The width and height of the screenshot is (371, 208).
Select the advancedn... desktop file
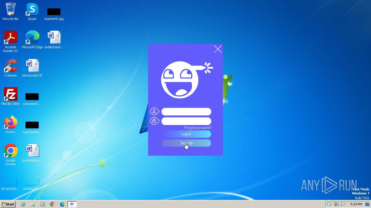click(x=10, y=185)
